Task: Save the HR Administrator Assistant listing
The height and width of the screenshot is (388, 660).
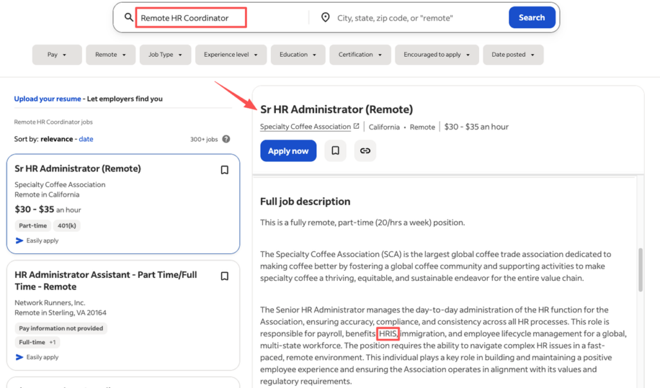Action: click(x=224, y=276)
